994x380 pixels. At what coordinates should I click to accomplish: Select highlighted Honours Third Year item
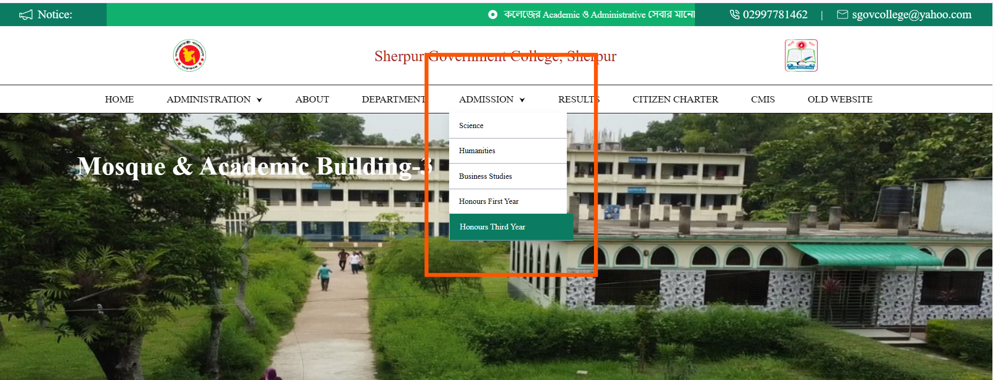click(492, 227)
